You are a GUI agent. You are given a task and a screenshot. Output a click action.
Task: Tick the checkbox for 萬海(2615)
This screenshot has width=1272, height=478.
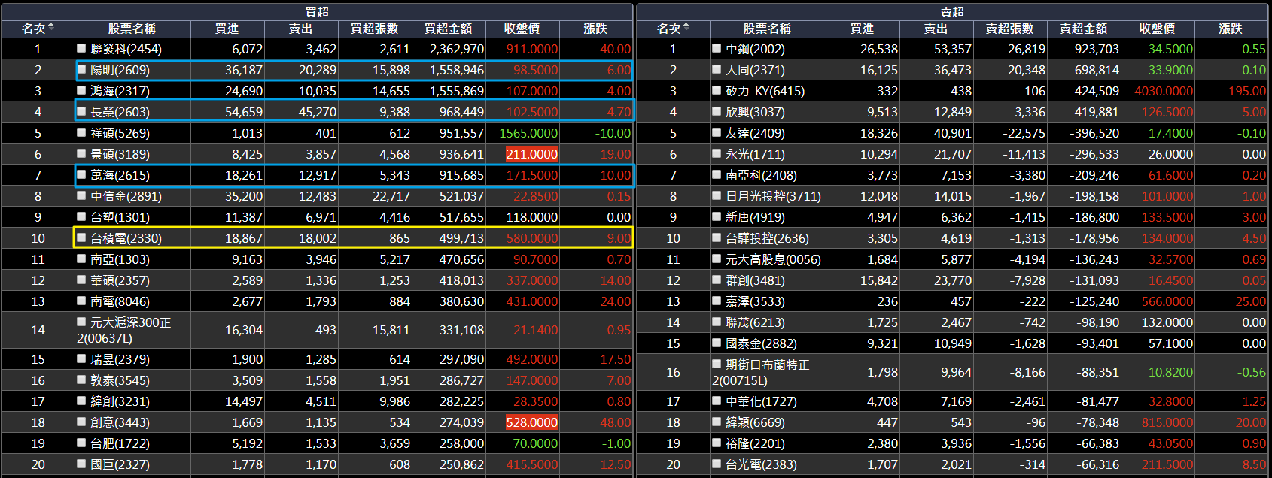pyautogui.click(x=81, y=174)
